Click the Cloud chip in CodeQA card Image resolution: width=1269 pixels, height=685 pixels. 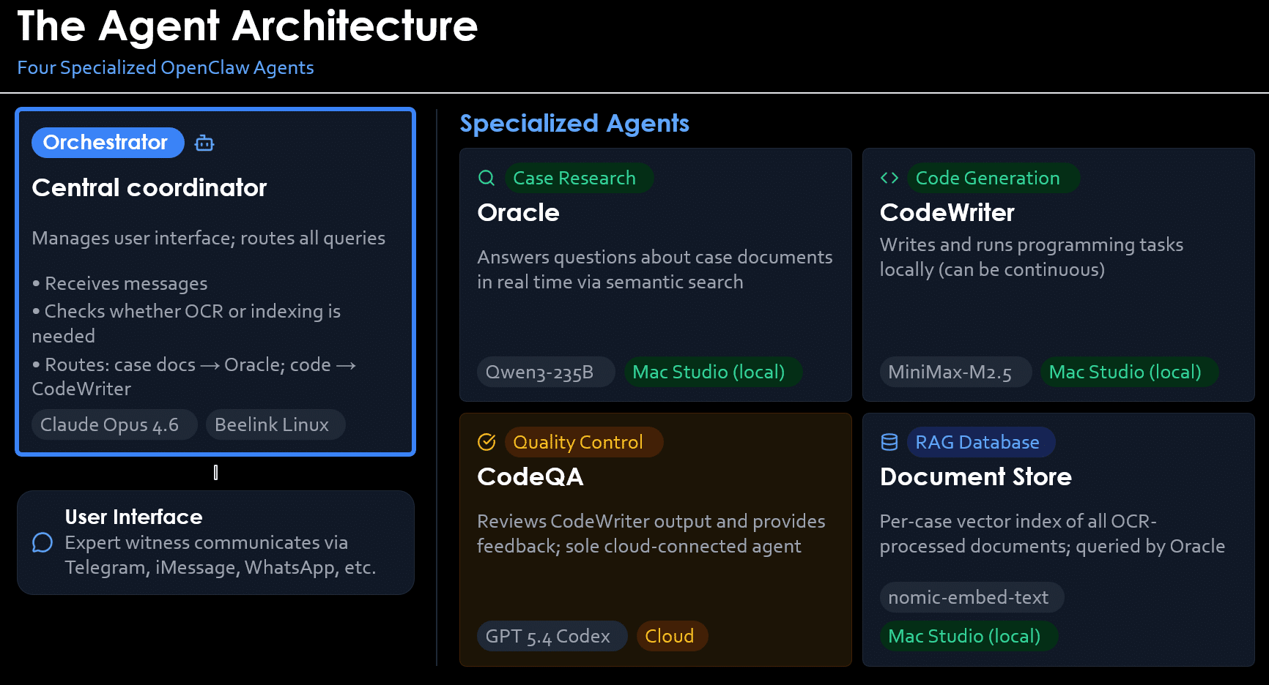pos(672,636)
